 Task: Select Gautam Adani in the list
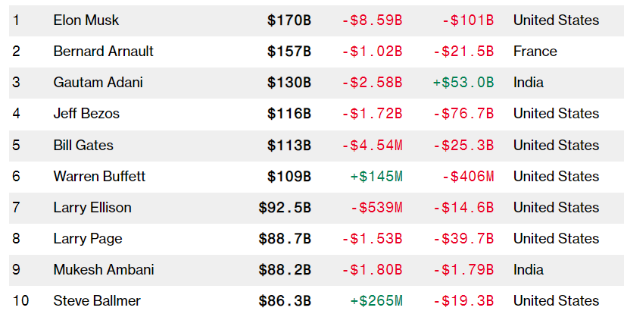pyautogui.click(x=98, y=83)
